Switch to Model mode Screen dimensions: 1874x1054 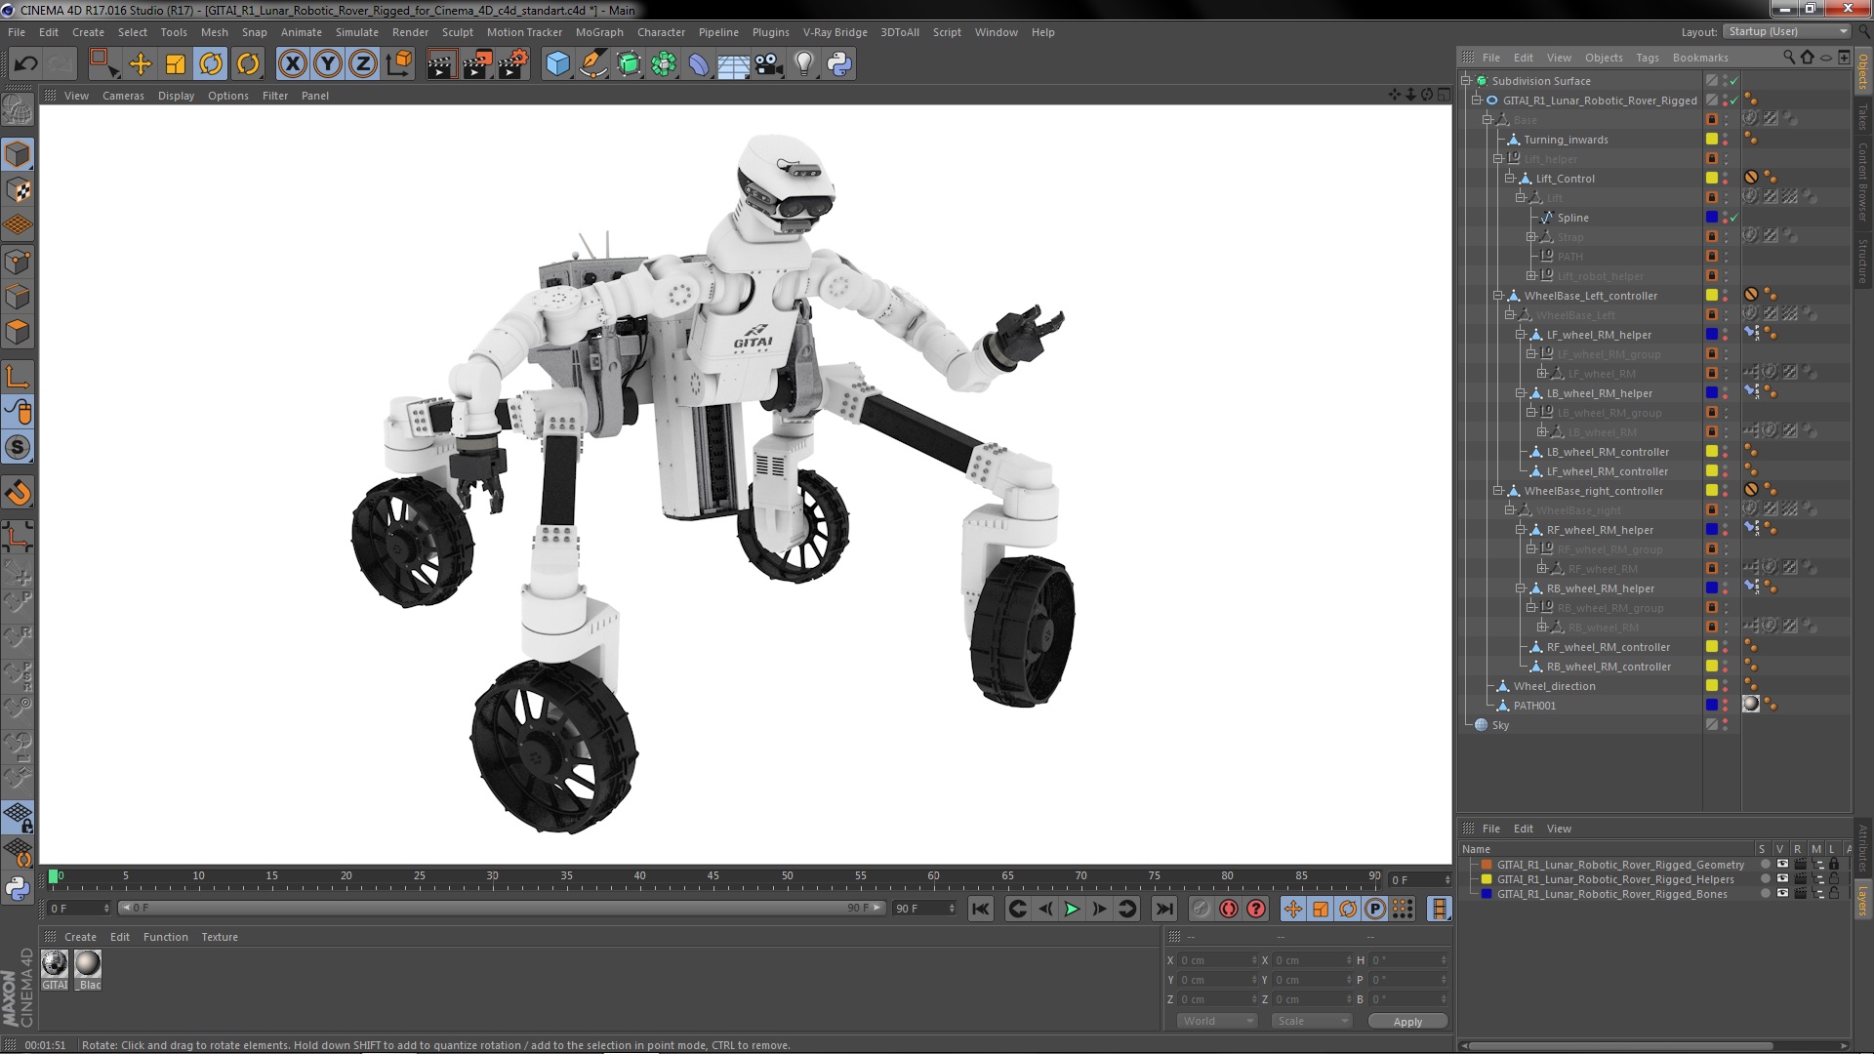coord(18,154)
